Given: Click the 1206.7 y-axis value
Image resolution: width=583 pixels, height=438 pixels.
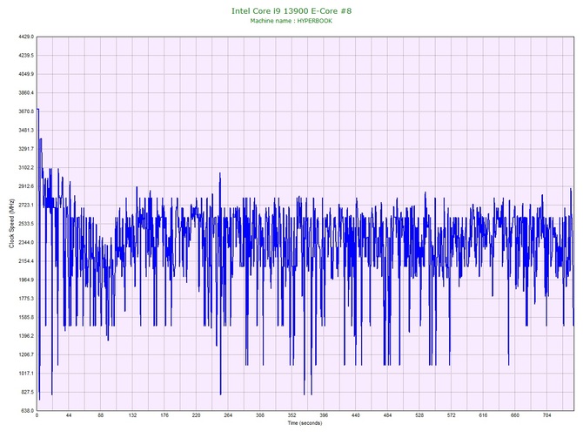Looking at the screenshot, I should click(26, 354).
